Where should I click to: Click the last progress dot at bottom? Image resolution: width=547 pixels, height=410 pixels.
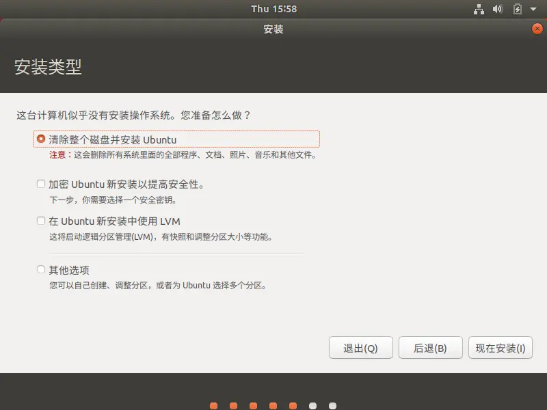click(x=332, y=405)
